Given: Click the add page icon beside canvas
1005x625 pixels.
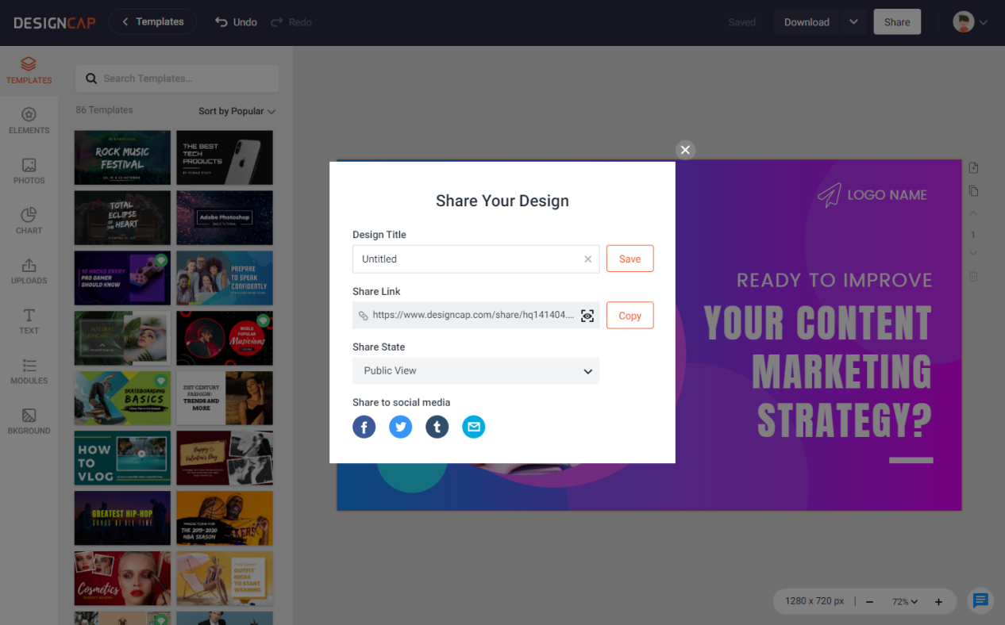Looking at the screenshot, I should point(974,168).
